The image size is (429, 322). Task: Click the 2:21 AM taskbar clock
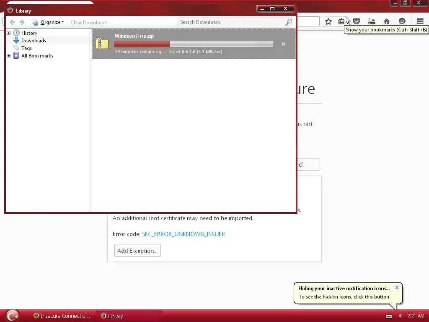416,316
